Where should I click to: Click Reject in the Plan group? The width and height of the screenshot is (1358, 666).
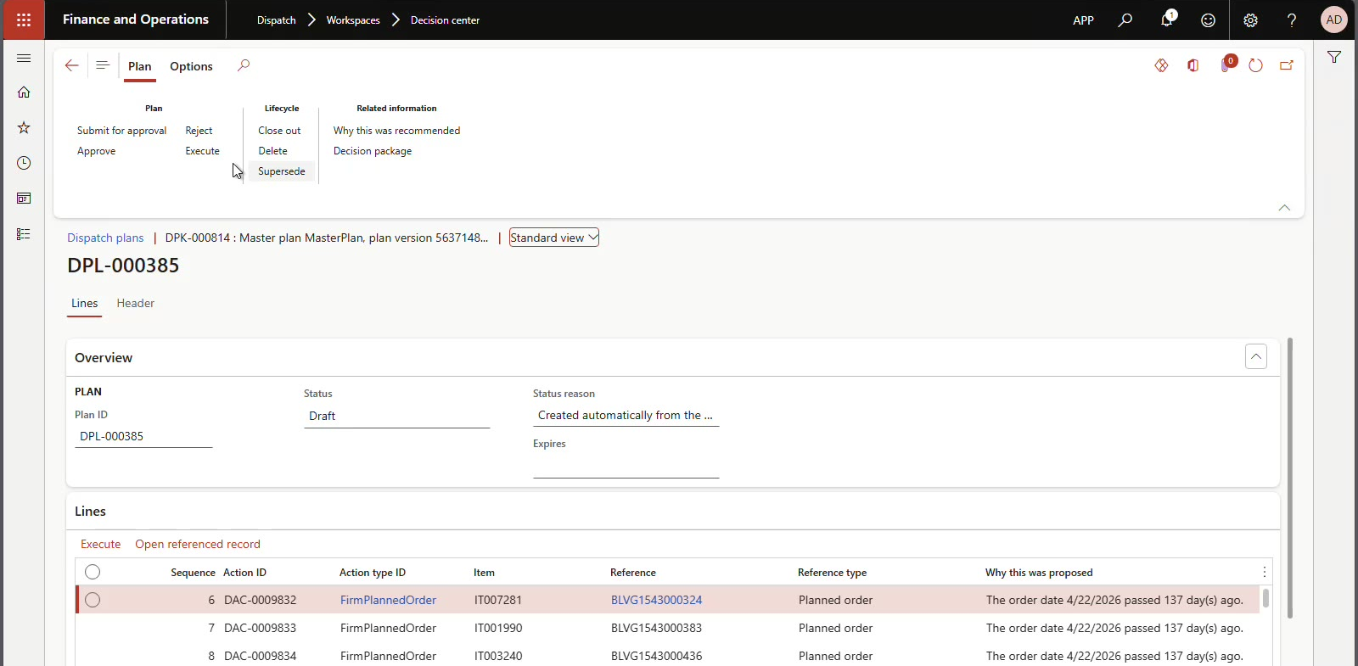[x=199, y=131]
